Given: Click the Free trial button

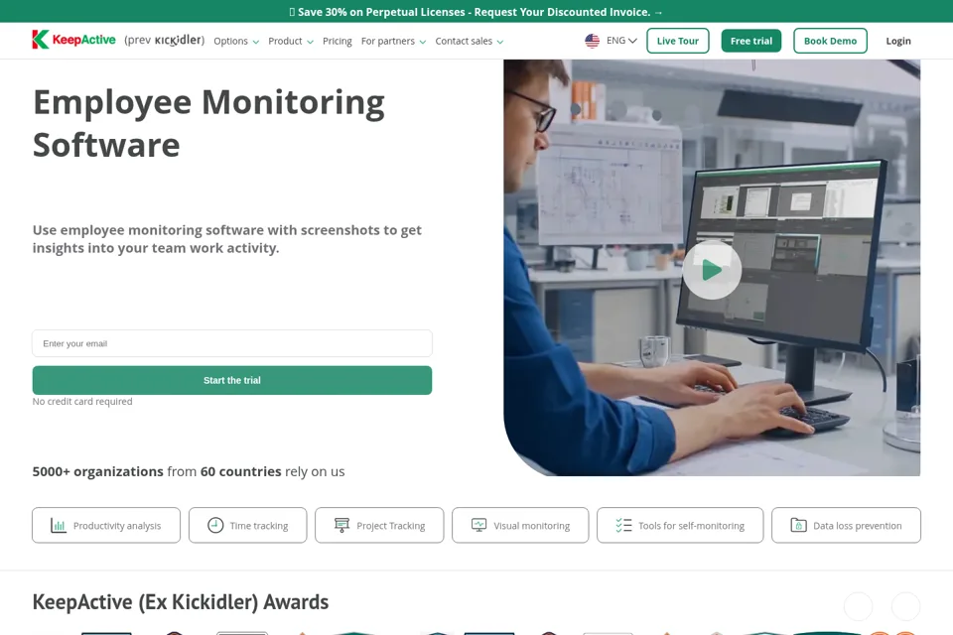Looking at the screenshot, I should click(751, 41).
